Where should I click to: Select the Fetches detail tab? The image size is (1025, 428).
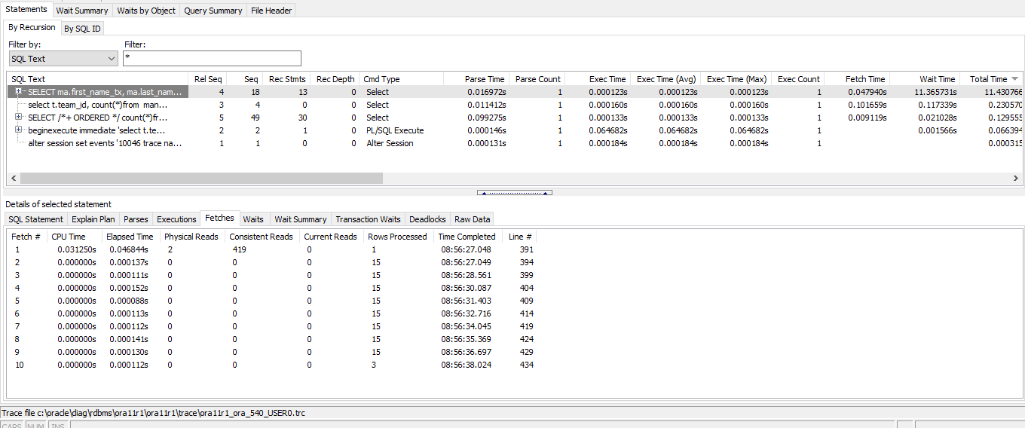[x=219, y=218]
